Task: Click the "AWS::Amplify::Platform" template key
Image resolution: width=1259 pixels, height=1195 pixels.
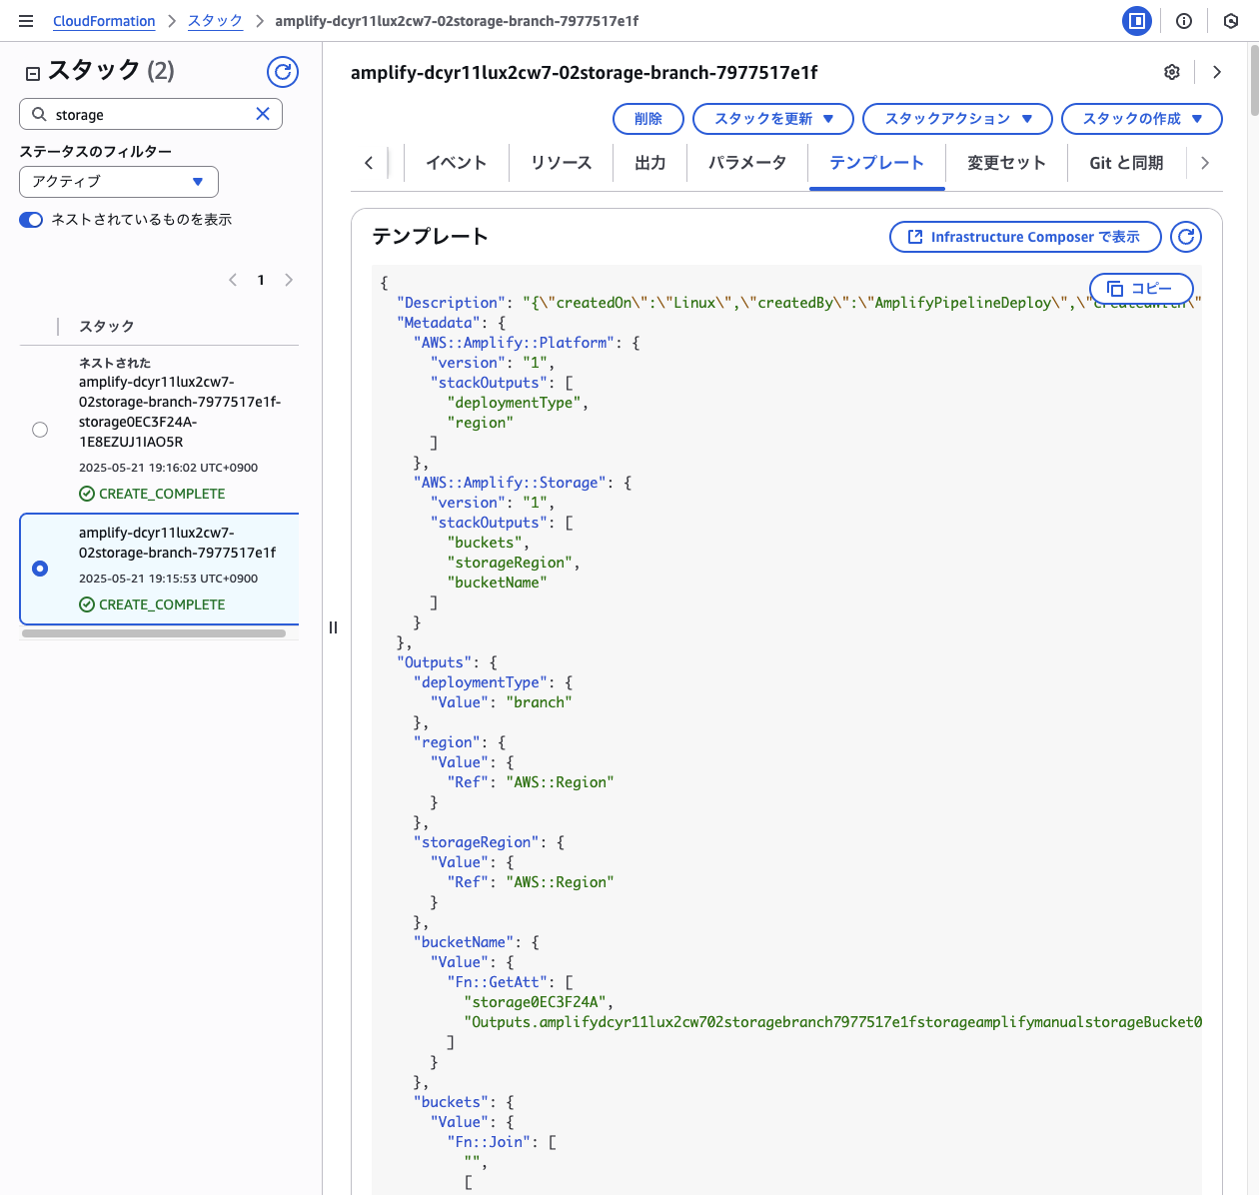Action: [x=515, y=343]
